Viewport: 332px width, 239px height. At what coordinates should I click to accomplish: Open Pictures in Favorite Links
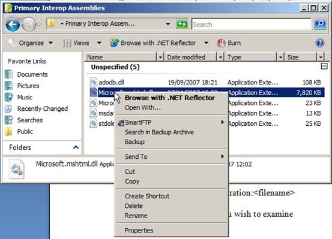click(28, 86)
